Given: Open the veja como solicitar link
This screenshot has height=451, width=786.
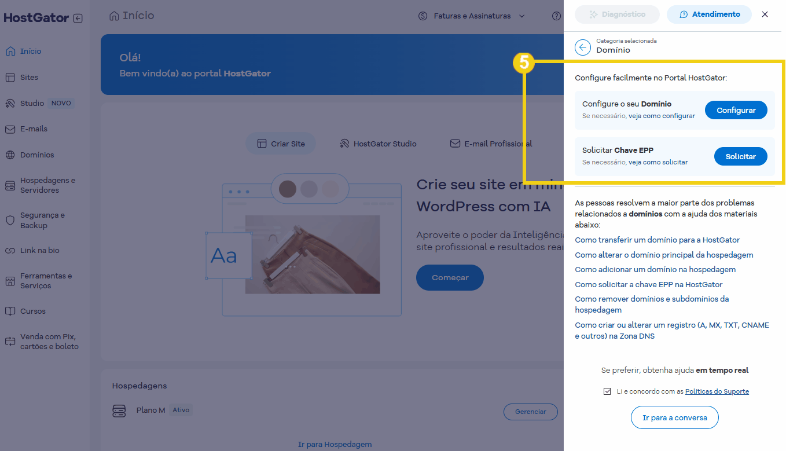Looking at the screenshot, I should click(658, 162).
